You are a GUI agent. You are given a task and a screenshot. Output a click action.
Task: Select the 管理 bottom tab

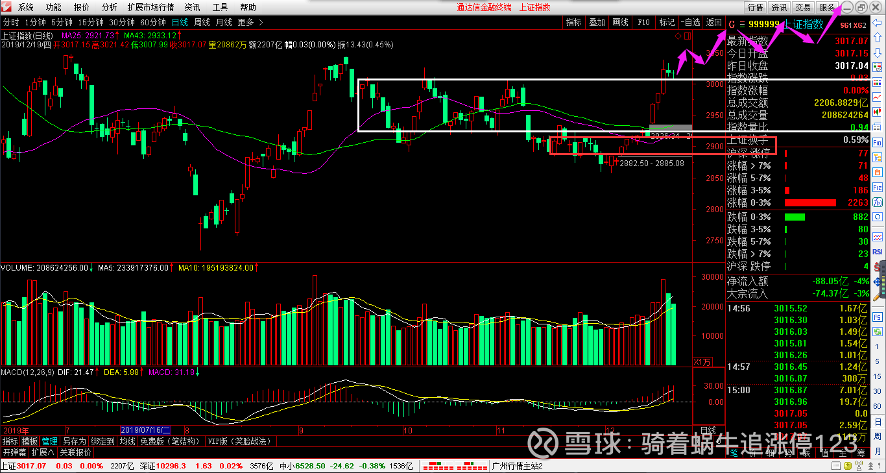click(50, 441)
